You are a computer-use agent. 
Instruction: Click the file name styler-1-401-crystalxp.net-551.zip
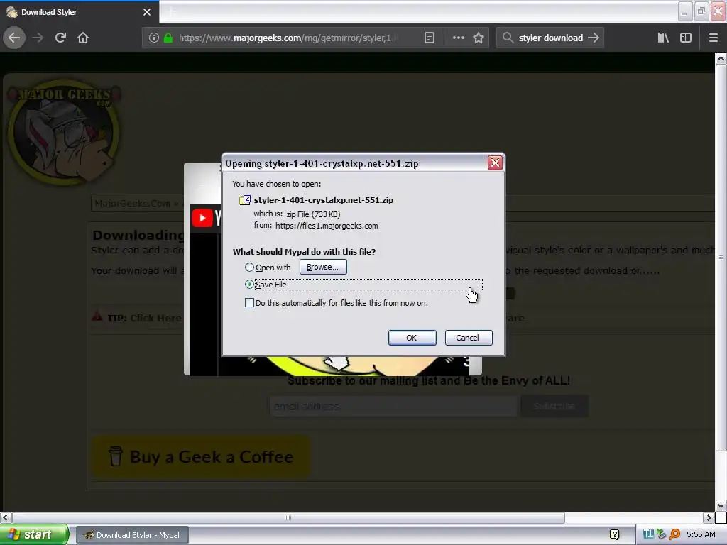coord(324,200)
